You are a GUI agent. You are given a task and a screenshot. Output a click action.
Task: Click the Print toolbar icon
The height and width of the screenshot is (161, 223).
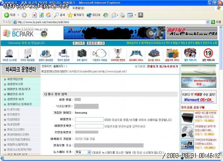point(122,15)
